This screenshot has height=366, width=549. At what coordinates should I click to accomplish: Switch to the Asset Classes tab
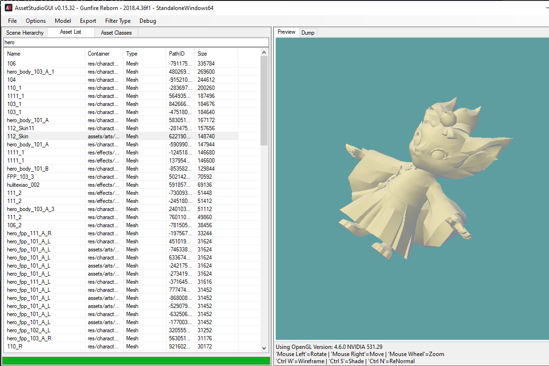(116, 33)
